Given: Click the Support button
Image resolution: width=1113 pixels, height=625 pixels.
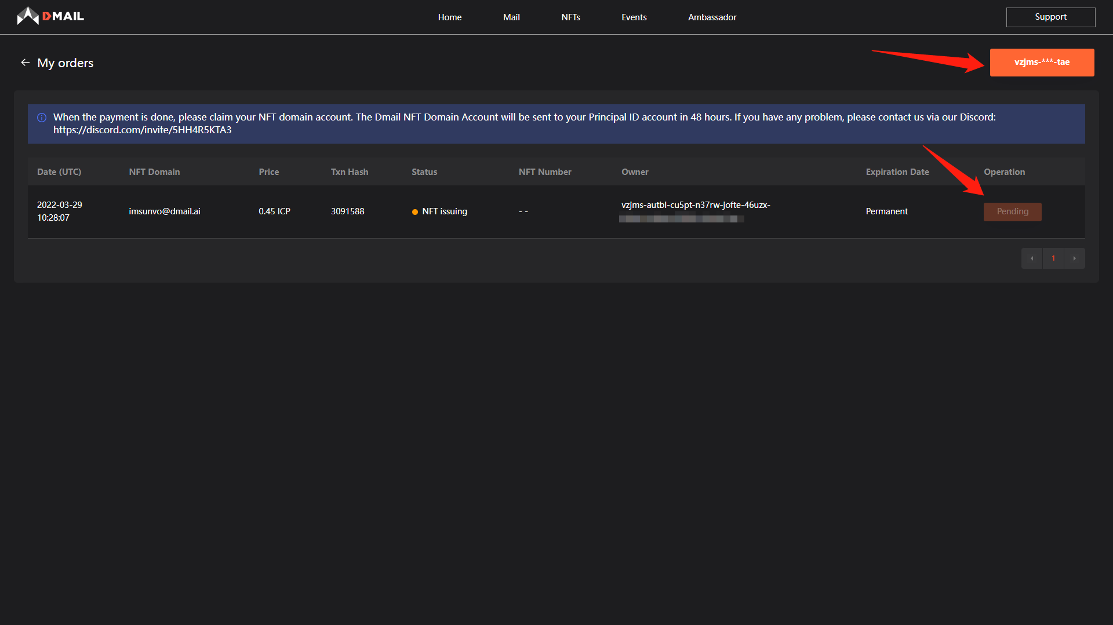Looking at the screenshot, I should tap(1050, 17).
